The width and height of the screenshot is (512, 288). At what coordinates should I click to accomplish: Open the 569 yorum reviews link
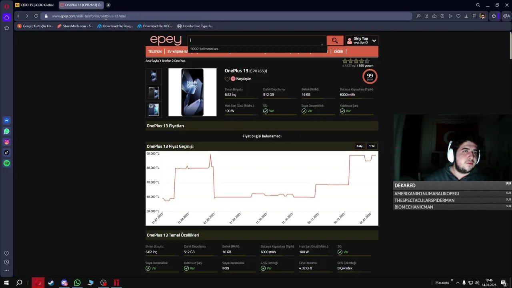tap(366, 66)
